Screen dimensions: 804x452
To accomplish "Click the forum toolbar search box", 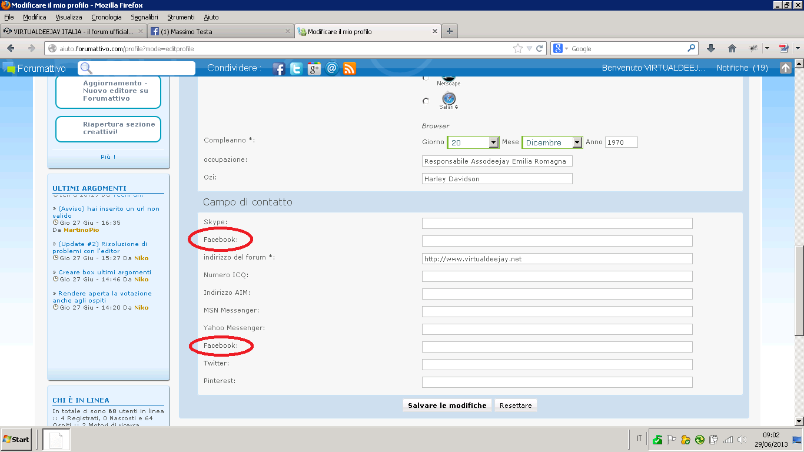I will pos(137,68).
